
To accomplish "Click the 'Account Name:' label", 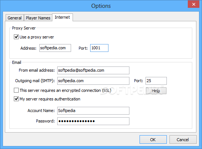I will tap(41, 111).
